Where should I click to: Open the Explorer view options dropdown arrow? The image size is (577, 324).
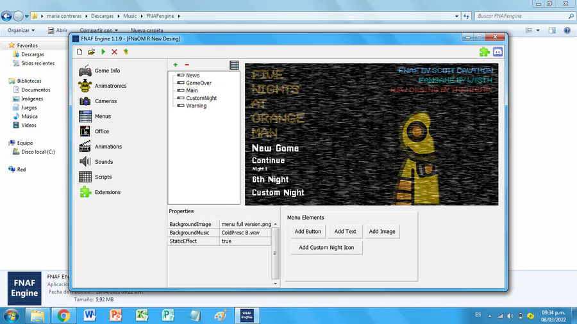pyautogui.click(x=538, y=31)
